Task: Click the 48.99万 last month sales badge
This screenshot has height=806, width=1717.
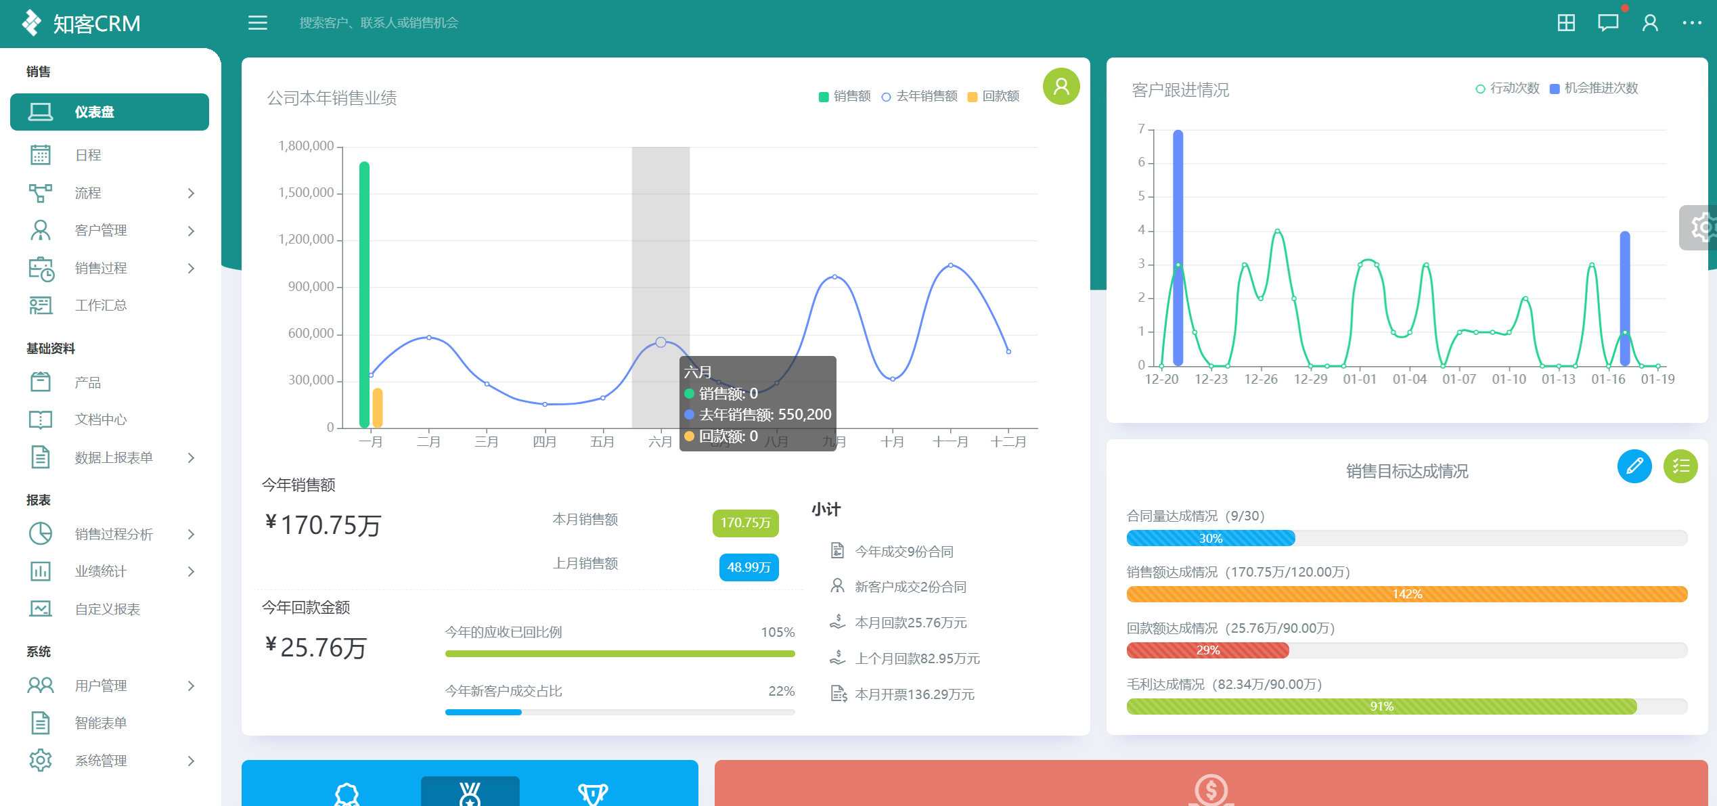Action: (749, 567)
